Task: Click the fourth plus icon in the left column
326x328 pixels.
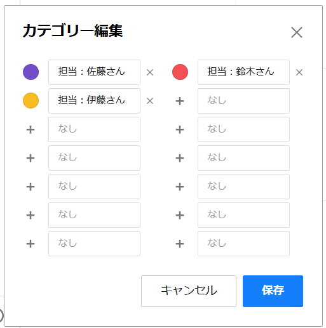Action: pyautogui.click(x=31, y=215)
